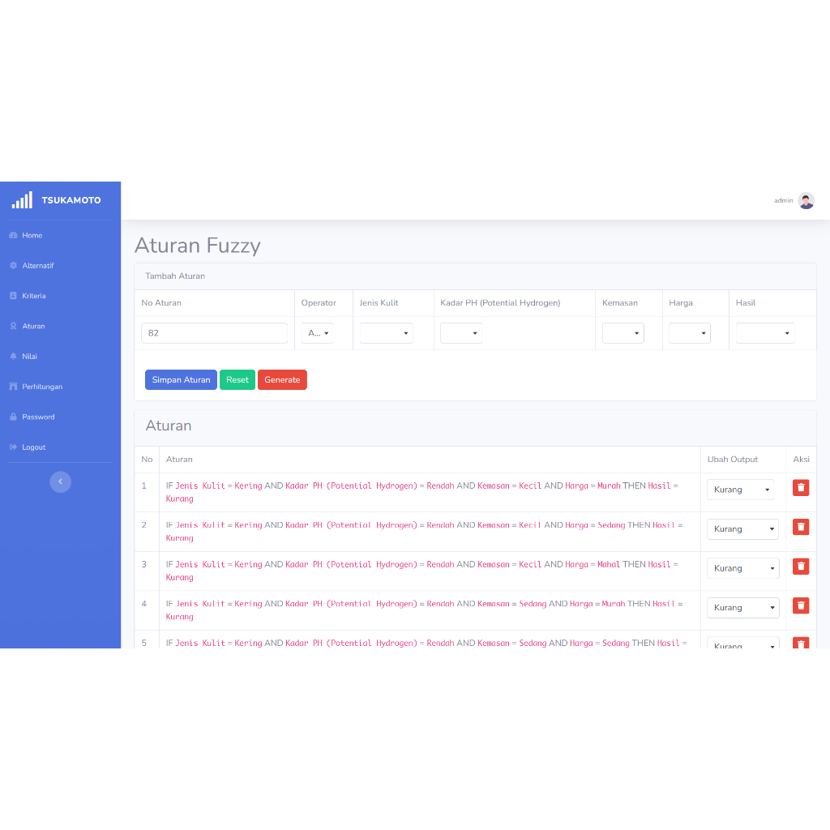
Task: Click the admin username text
Action: pos(784,201)
